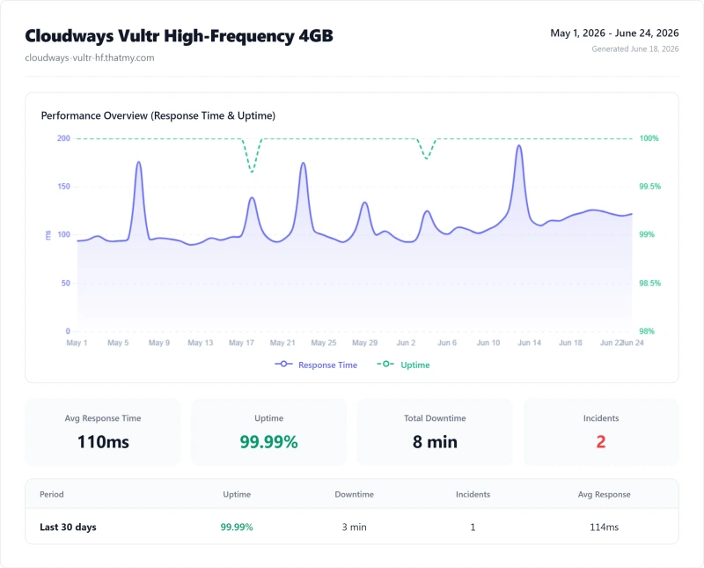The width and height of the screenshot is (704, 568).
Task: Click the Avg Response column header
Action: (x=604, y=494)
